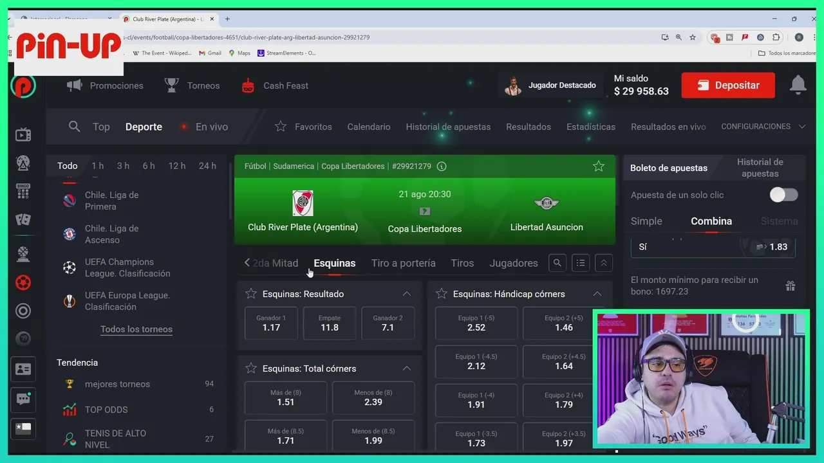
Task: Open En vivo section
Action: click(x=205, y=127)
